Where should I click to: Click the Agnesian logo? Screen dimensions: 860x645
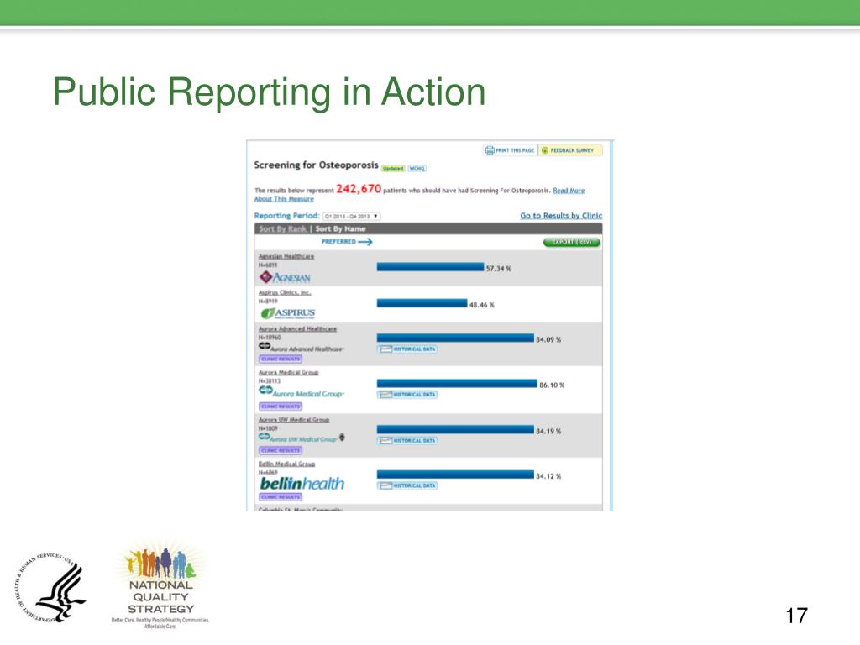pyautogui.click(x=285, y=277)
